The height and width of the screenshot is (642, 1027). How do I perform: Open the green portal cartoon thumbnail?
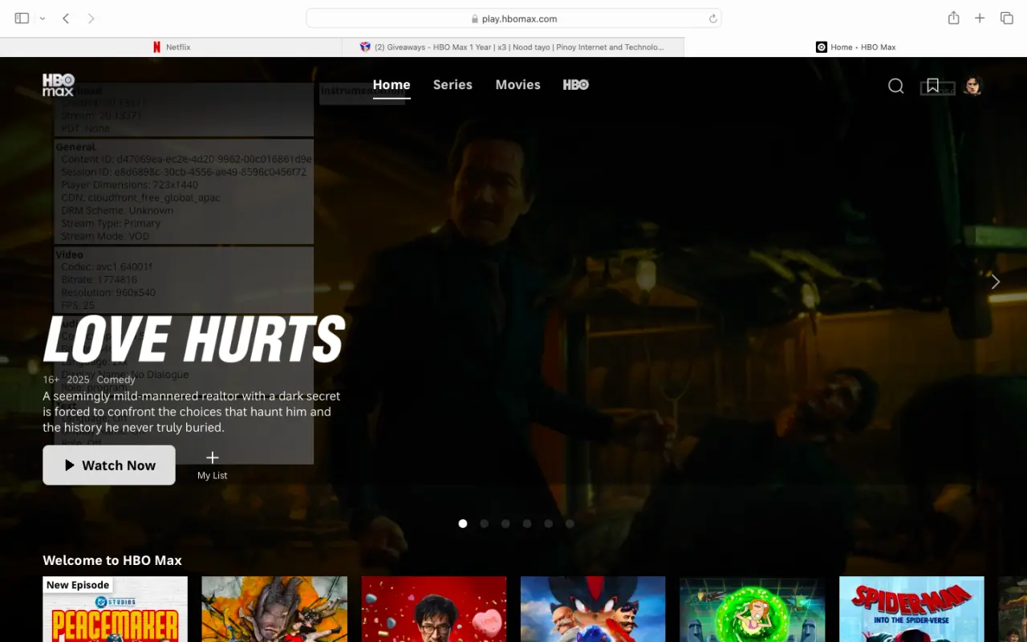[x=753, y=609]
